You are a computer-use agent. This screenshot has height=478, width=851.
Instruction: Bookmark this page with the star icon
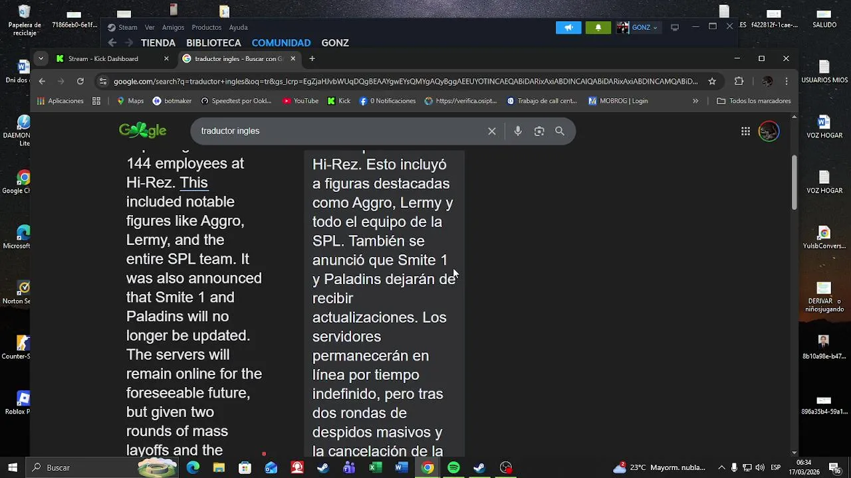[x=712, y=81]
